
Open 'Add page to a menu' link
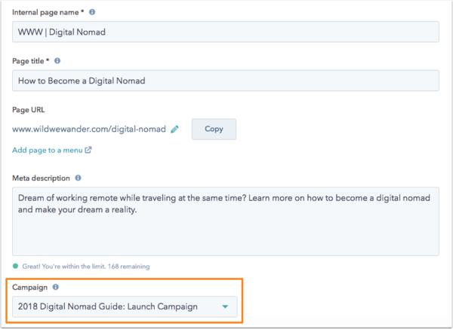click(51, 150)
